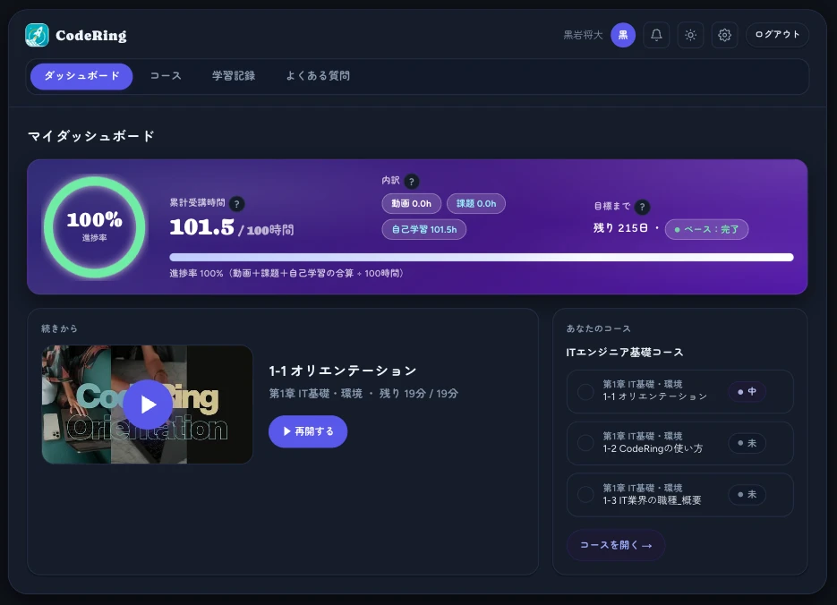Click 未 status badge on lesson 1-3

point(747,495)
